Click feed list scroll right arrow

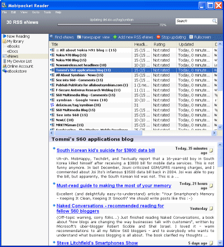(x=215, y=133)
